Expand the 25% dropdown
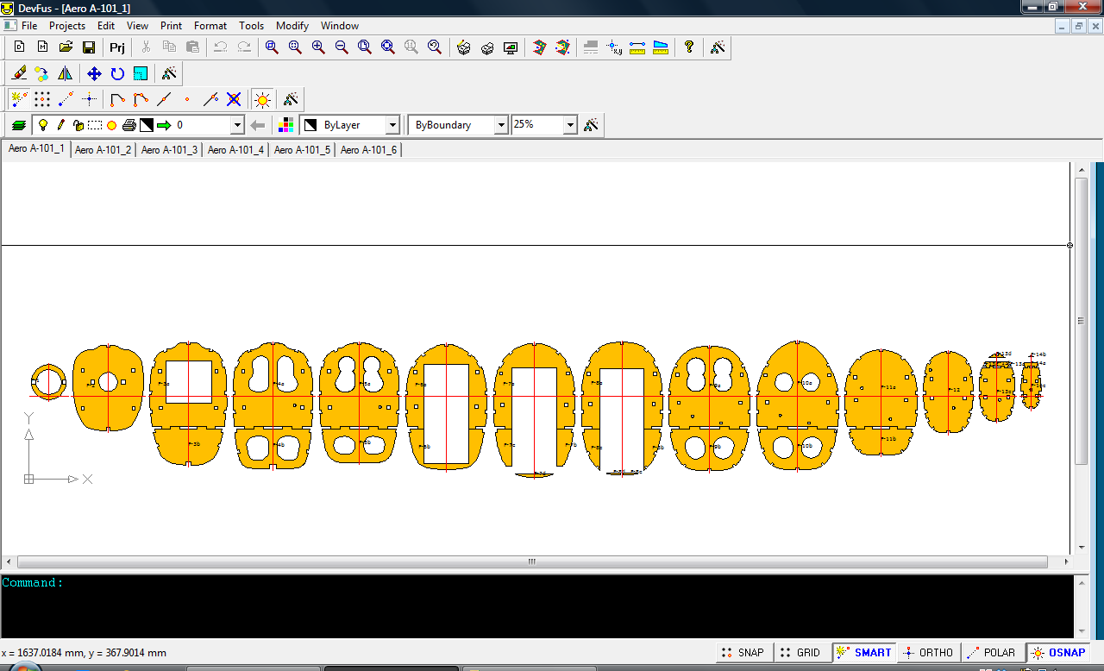This screenshot has width=1104, height=671. point(569,125)
